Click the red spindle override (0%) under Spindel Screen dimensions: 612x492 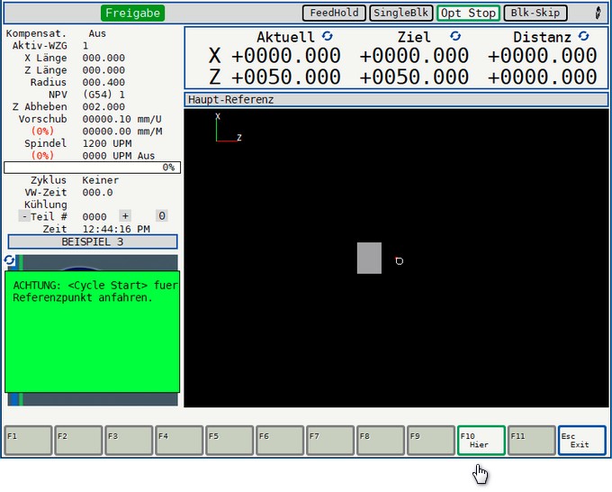[x=42, y=156]
